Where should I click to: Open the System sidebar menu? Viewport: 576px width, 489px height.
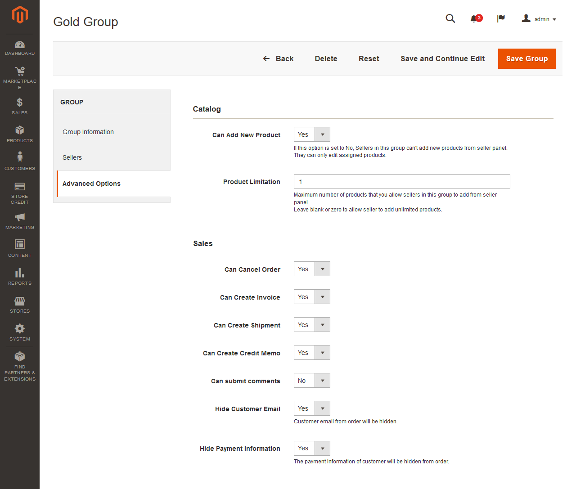coord(20,332)
